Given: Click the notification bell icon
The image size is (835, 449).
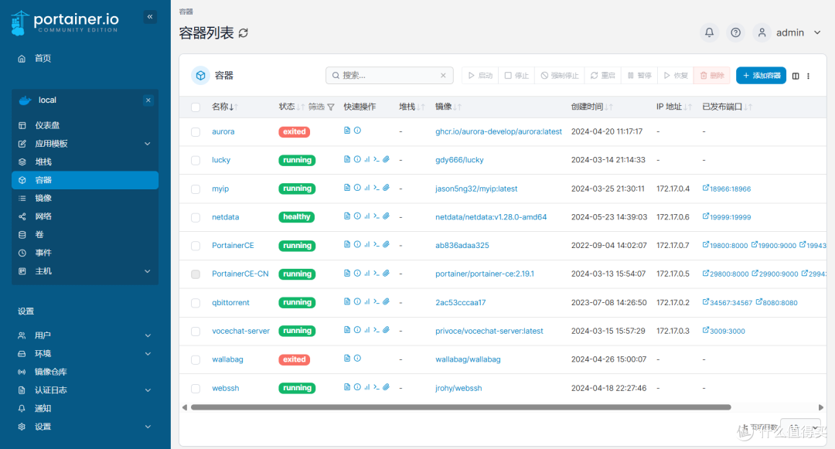Looking at the screenshot, I should point(709,32).
